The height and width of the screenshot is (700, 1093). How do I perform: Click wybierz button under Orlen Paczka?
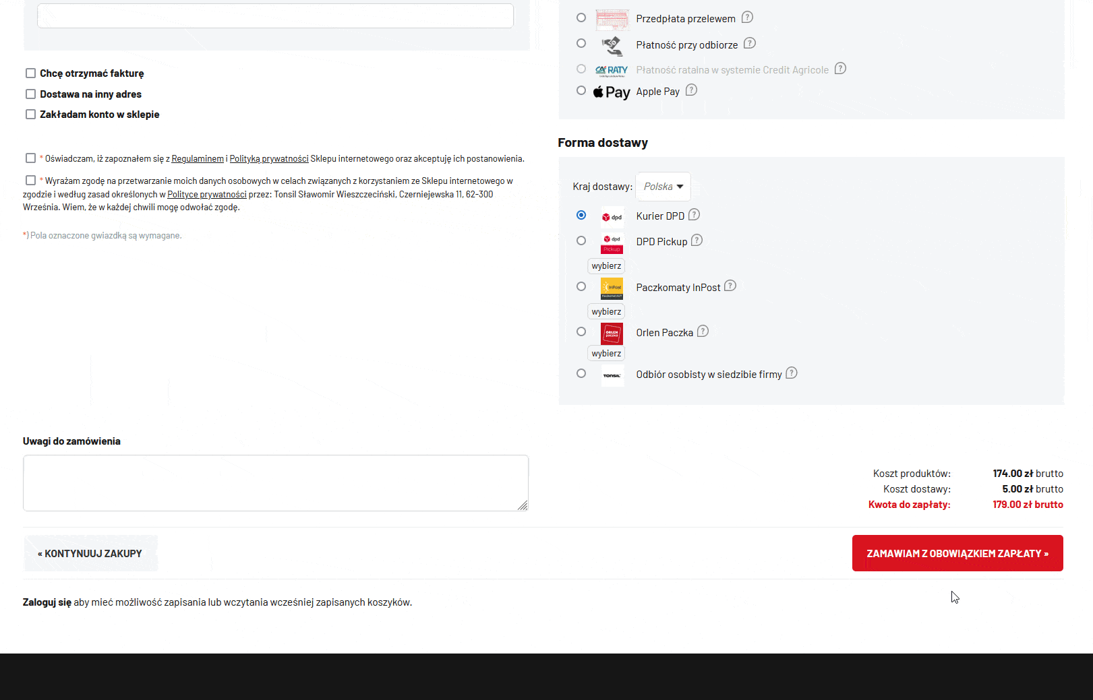[x=606, y=354]
